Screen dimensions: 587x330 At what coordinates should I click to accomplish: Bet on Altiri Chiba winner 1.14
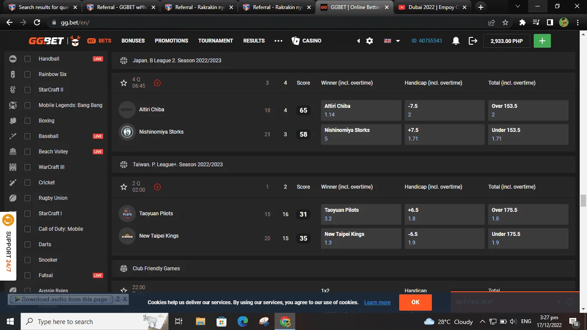tap(361, 110)
